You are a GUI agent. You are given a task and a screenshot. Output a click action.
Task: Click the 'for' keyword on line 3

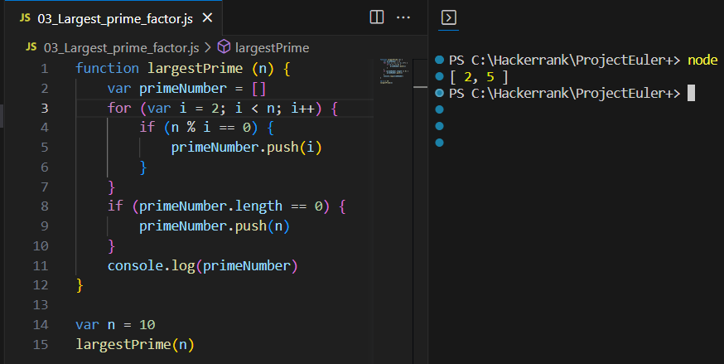pyautogui.click(x=119, y=108)
